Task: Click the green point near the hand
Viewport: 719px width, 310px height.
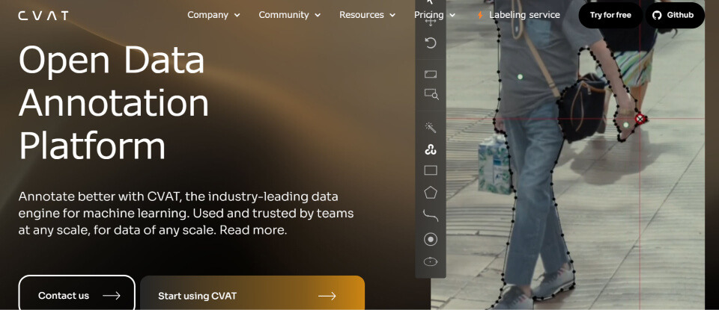Action: 626,125
